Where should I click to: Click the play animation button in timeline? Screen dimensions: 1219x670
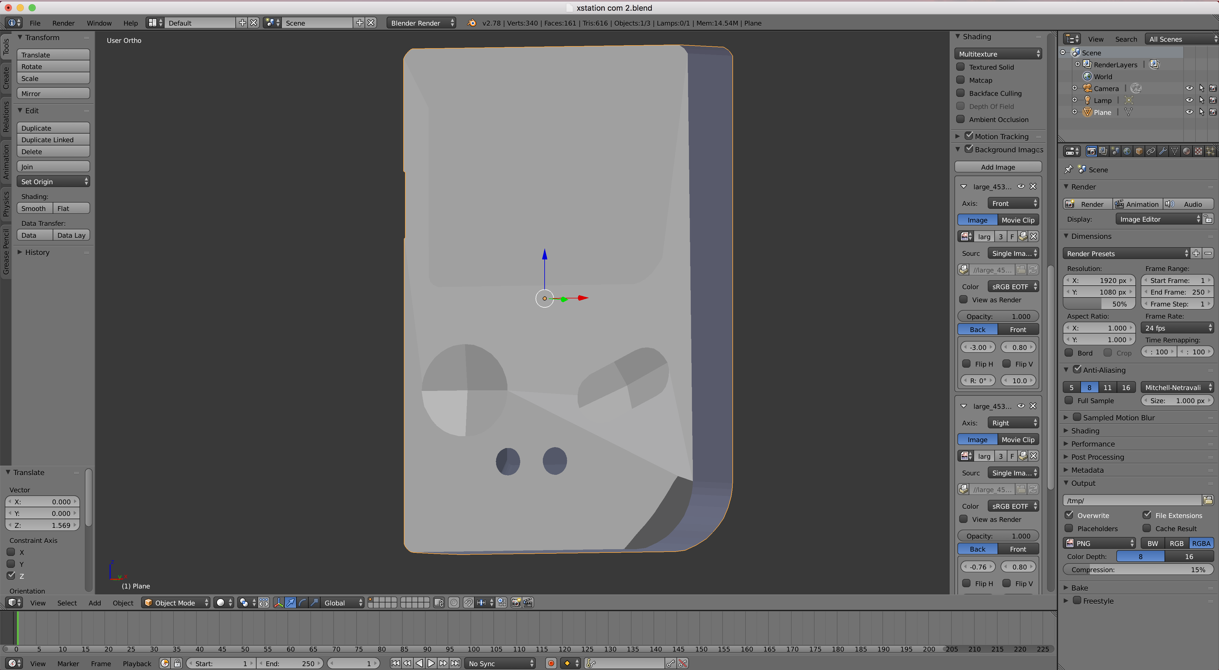(431, 663)
